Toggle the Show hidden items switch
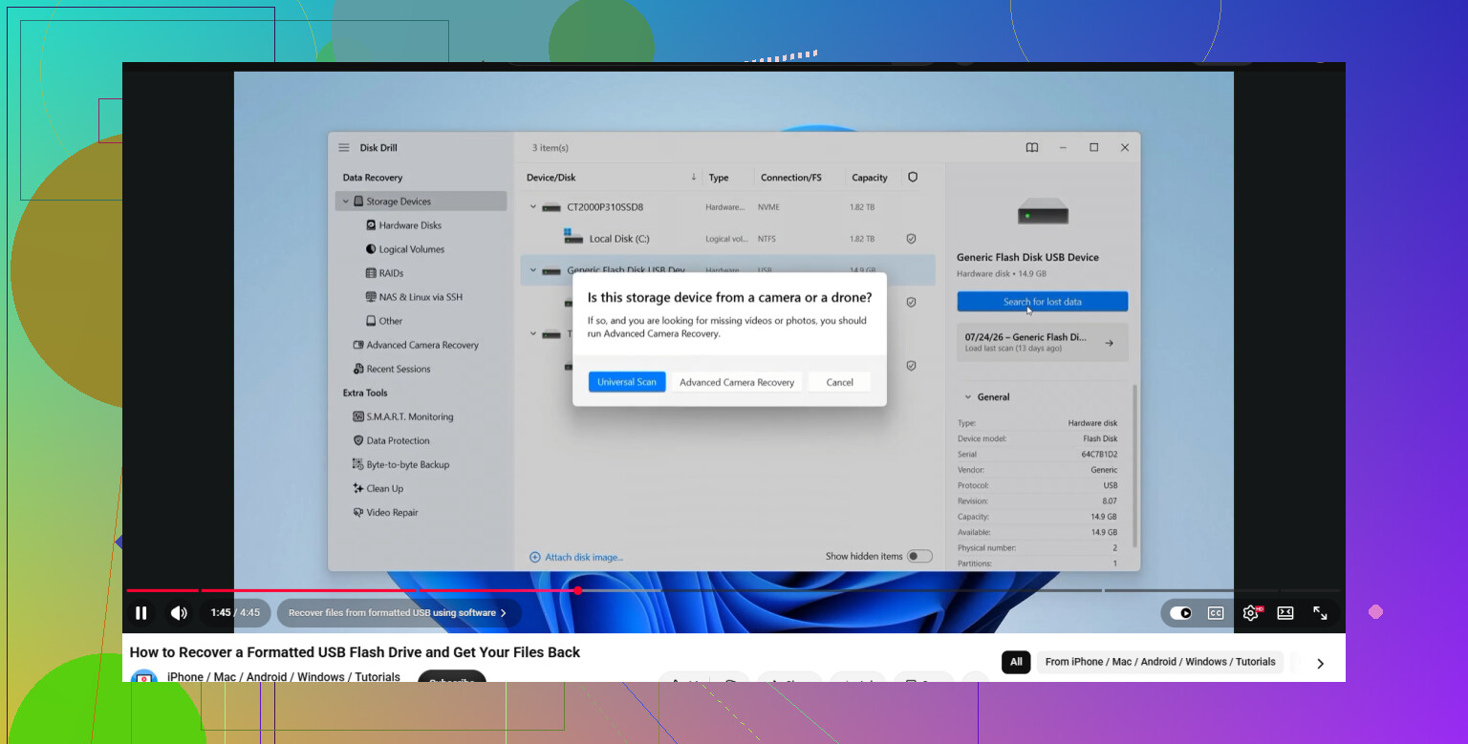This screenshot has width=1468, height=744. [x=919, y=557]
